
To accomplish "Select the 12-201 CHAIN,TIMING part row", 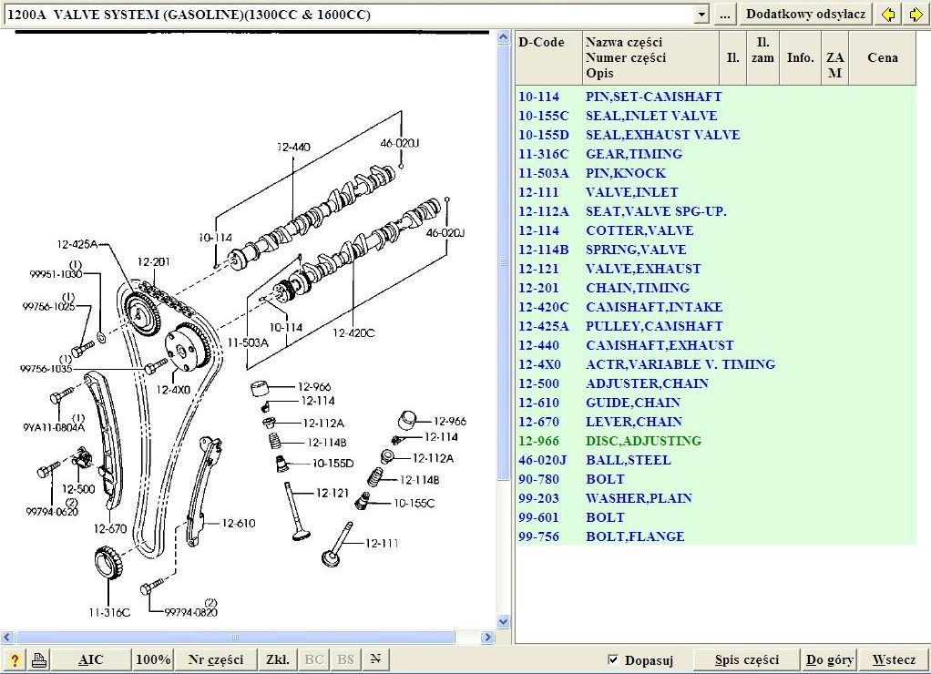I will point(638,288).
